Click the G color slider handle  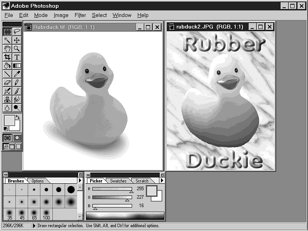pos(127,200)
